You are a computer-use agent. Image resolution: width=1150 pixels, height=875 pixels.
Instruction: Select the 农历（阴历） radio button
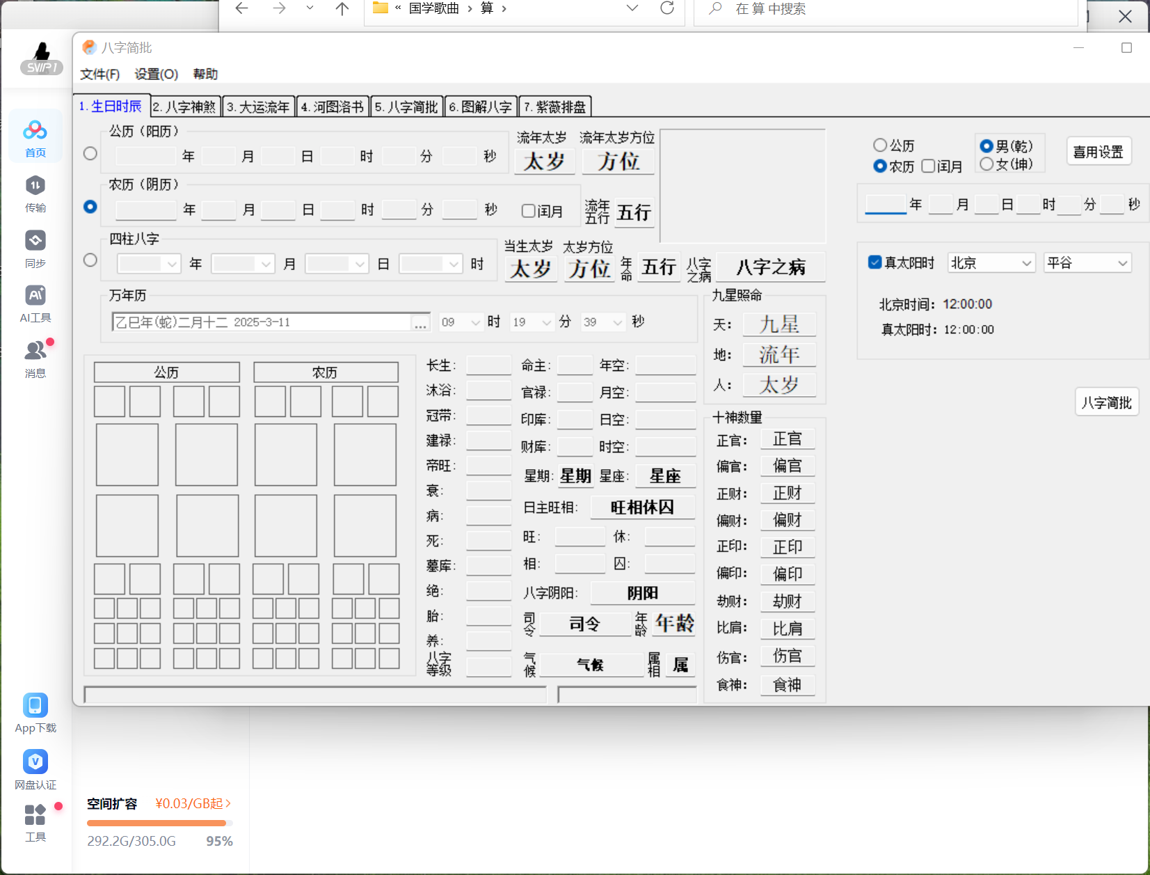pos(90,207)
